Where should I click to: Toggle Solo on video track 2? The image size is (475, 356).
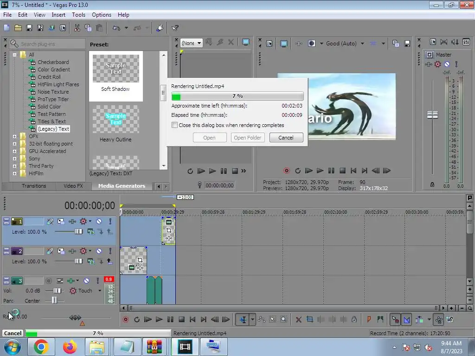110,251
